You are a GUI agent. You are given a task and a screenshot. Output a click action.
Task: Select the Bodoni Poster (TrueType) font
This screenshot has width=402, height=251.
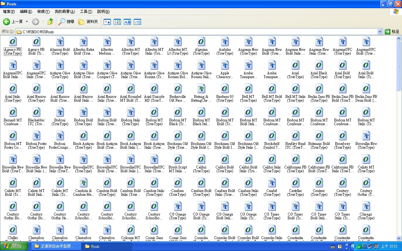(x=36, y=140)
